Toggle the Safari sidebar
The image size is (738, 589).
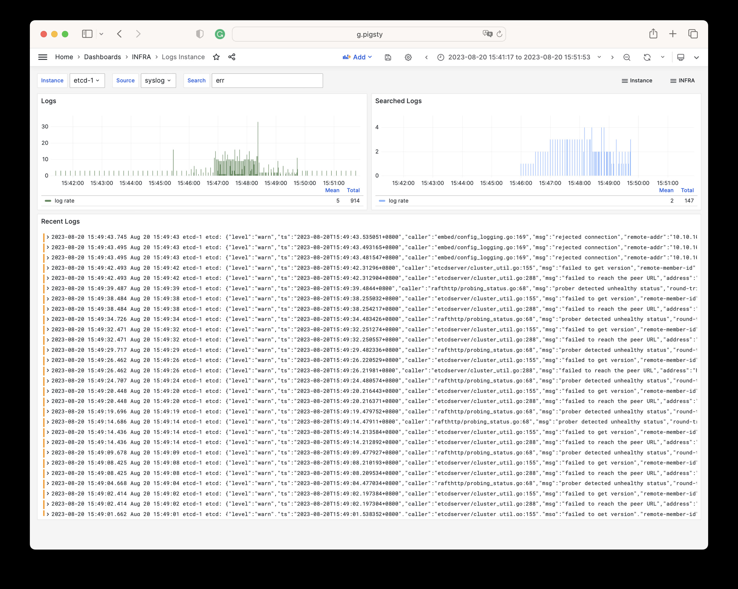point(87,34)
